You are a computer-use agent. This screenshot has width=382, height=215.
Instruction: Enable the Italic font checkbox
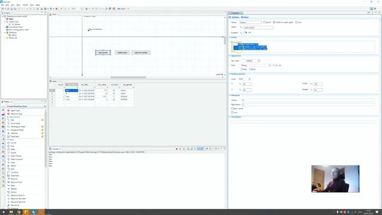(x=242, y=69)
